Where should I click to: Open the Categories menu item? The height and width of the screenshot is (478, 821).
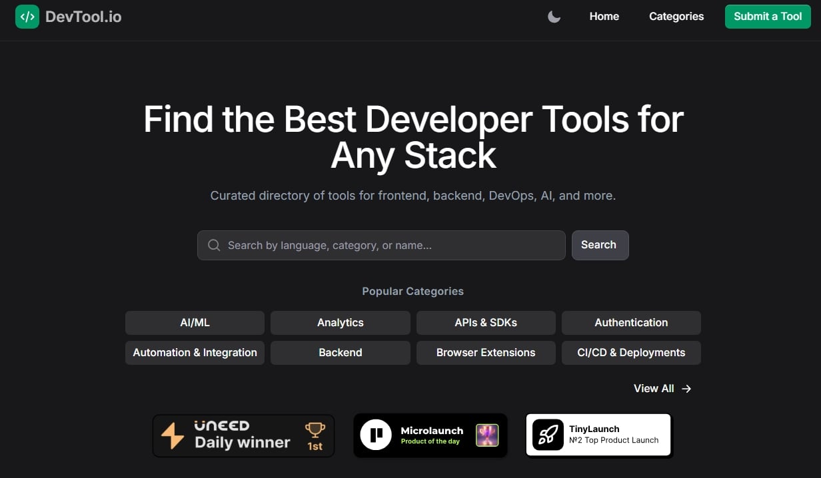[x=676, y=17]
